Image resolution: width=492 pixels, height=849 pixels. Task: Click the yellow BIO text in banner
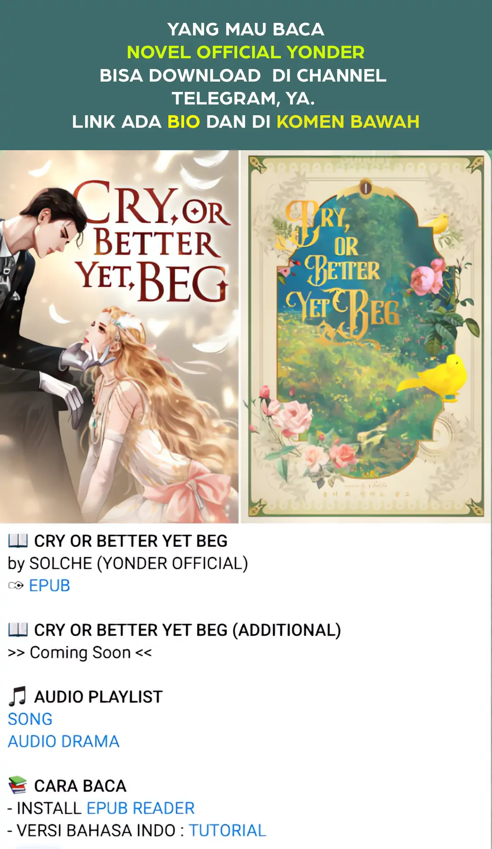point(184,122)
